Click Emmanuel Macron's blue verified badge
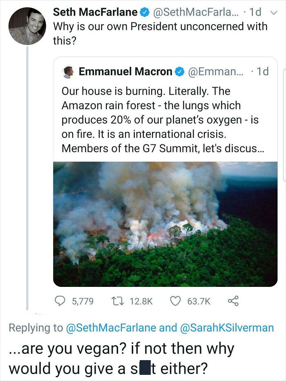This screenshot has height=381, width=286. (x=179, y=72)
